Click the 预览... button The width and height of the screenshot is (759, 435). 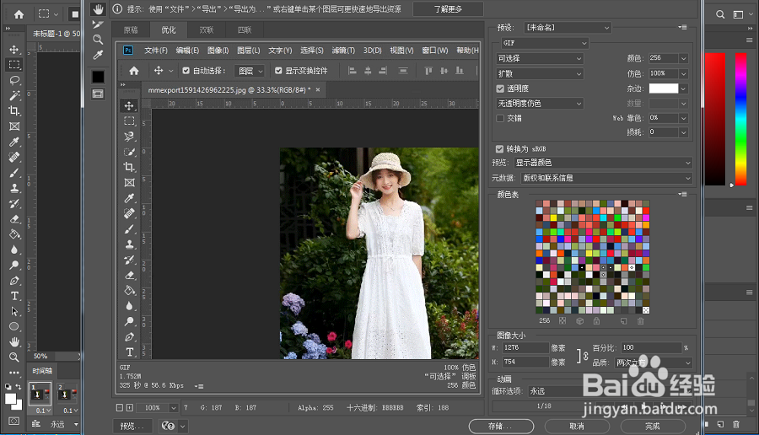(x=132, y=427)
